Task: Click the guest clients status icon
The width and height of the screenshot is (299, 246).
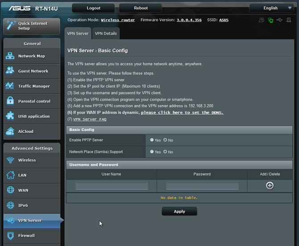Action: [x=262, y=20]
